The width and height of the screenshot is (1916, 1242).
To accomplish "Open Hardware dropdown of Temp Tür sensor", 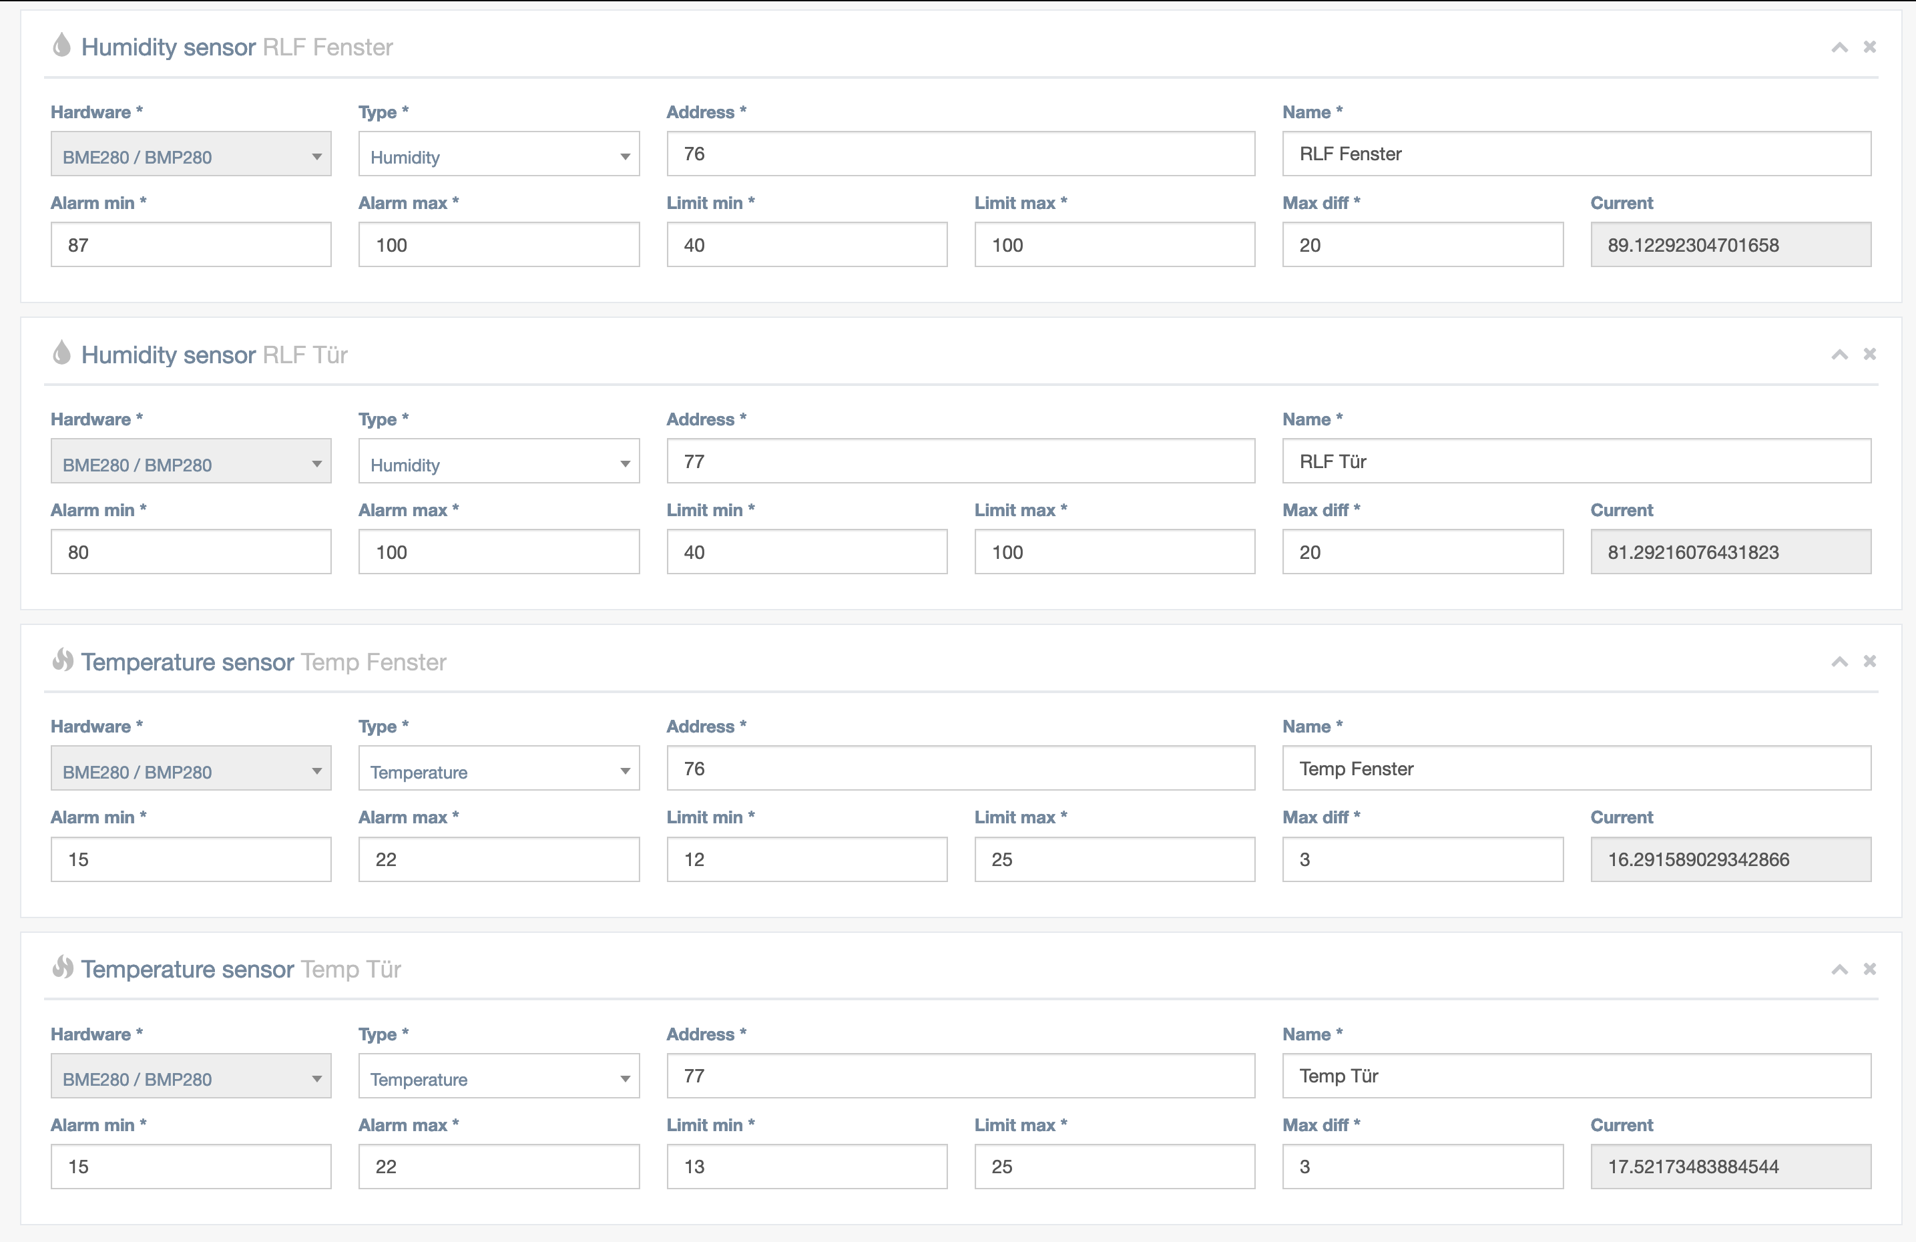I will point(191,1077).
